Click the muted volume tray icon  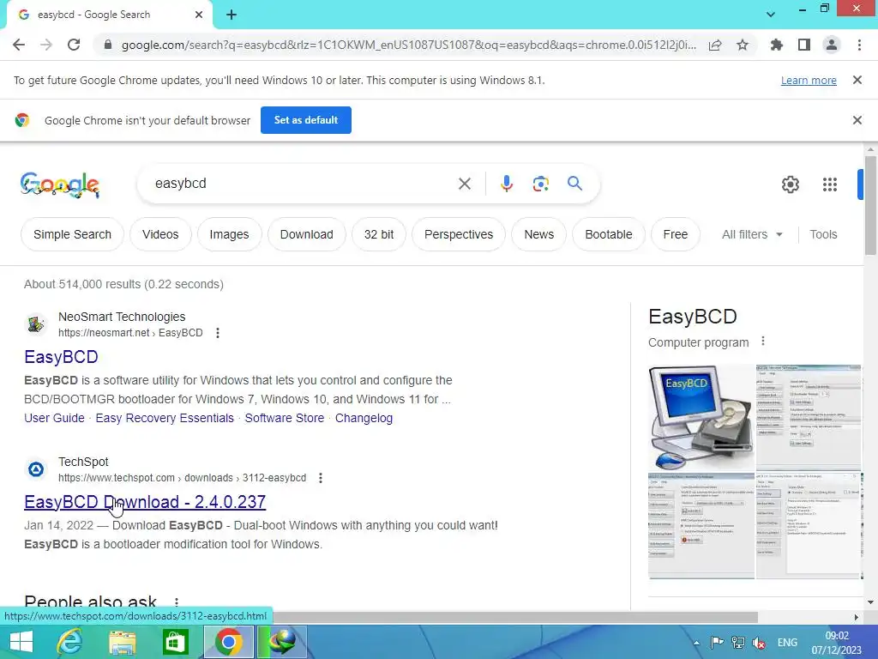(x=760, y=643)
